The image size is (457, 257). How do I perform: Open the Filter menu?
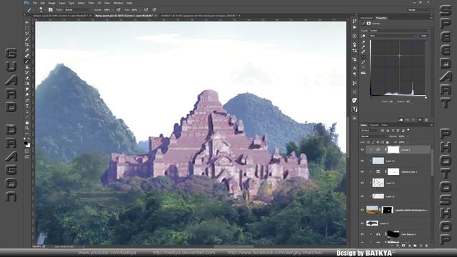[x=91, y=3]
